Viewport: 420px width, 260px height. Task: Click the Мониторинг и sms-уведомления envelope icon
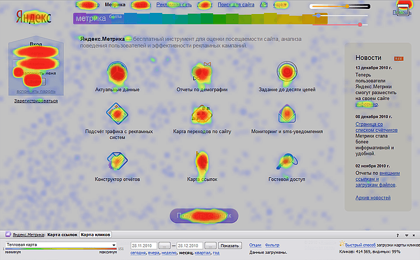click(x=287, y=114)
